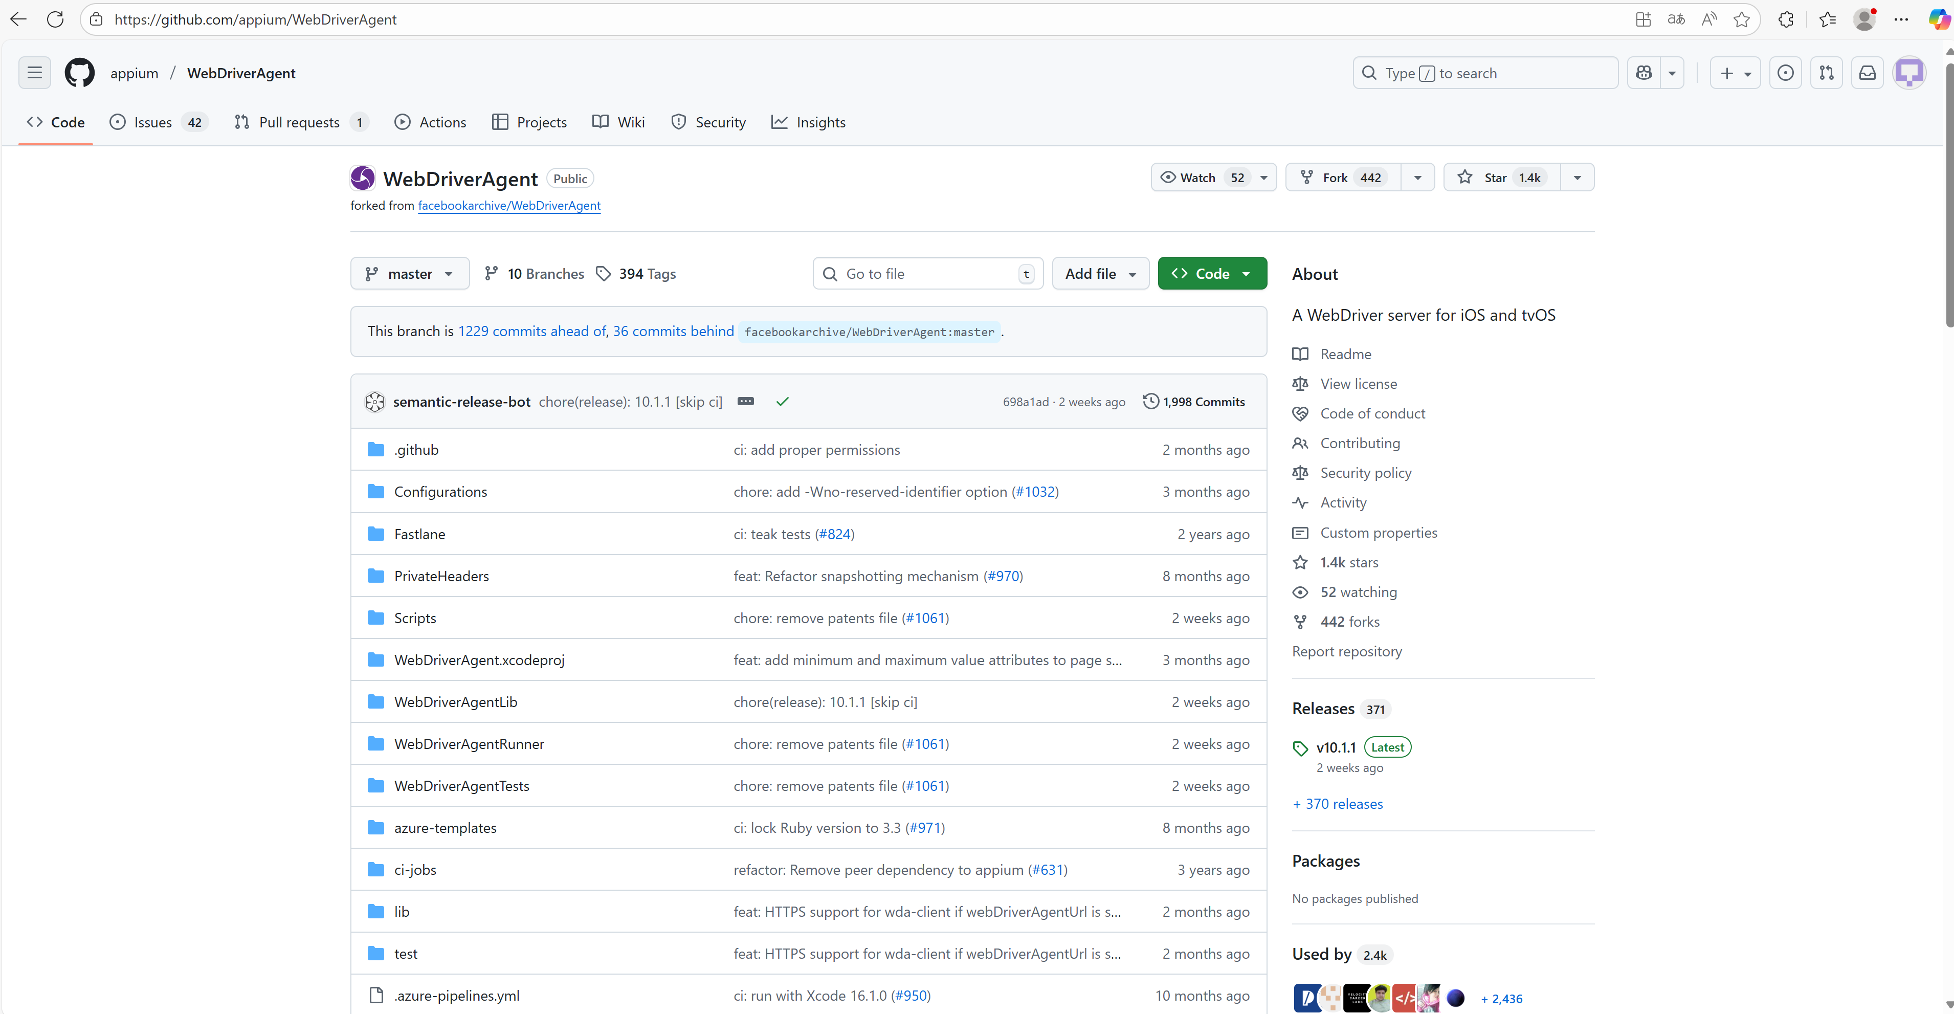Open the Copilot chat icon
The width and height of the screenshot is (1954, 1014).
click(1644, 73)
